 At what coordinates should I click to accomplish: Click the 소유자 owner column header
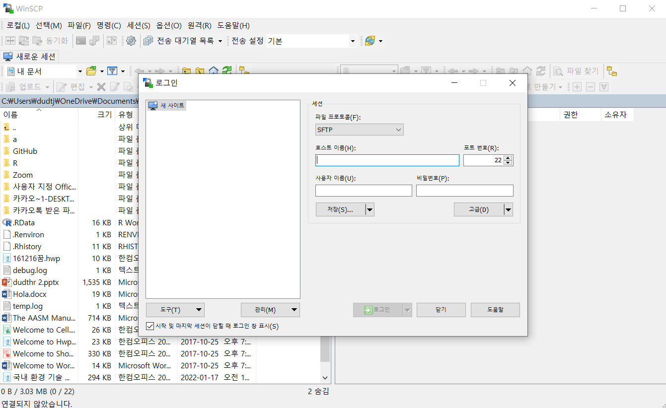pyautogui.click(x=616, y=115)
